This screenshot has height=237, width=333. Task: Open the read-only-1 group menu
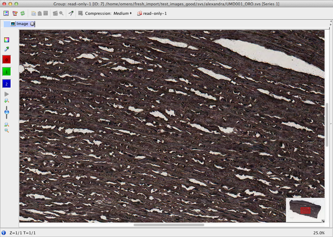[x=152, y=14]
